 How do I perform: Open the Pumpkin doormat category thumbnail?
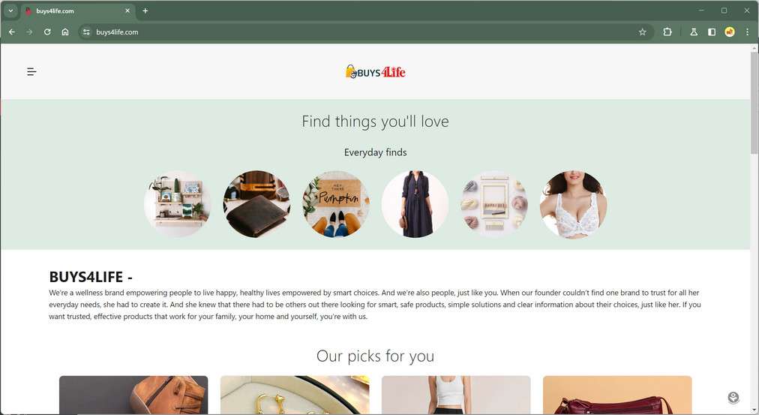(x=336, y=204)
